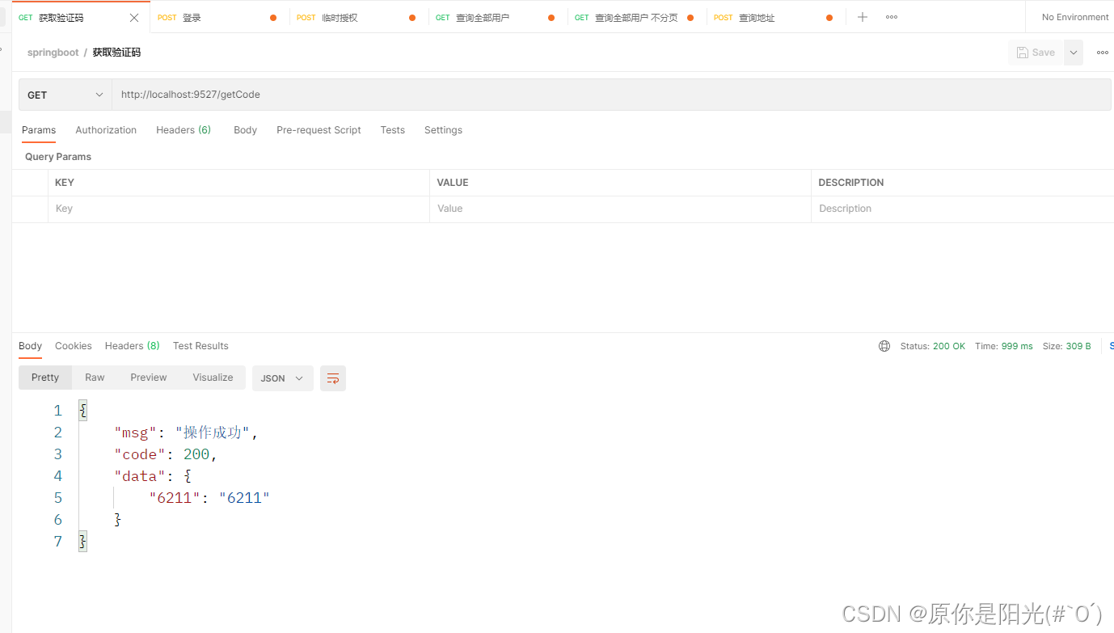The height and width of the screenshot is (633, 1114).
Task: Switch to the POST 查询地址 tab
Action: (776, 18)
